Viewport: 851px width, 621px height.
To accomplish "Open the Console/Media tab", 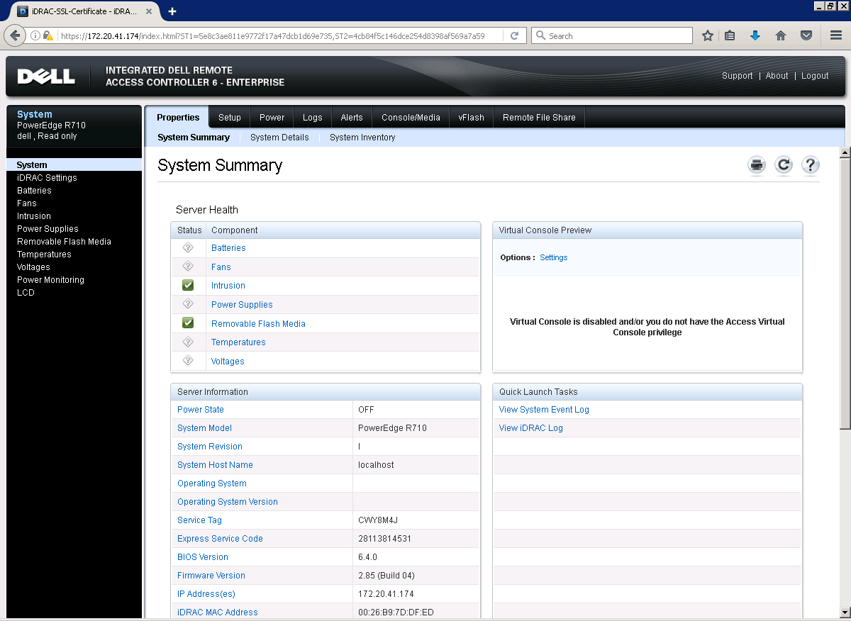I will tap(410, 116).
